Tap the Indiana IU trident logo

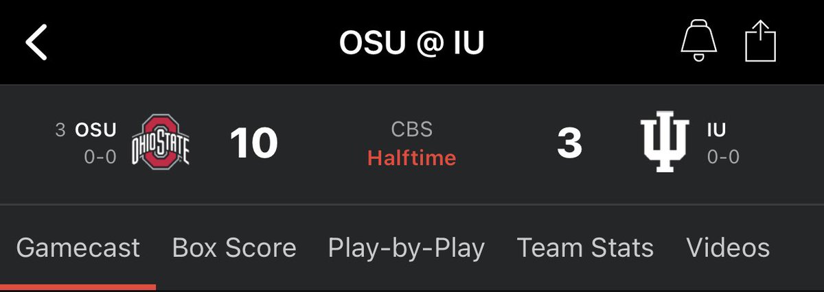pyautogui.click(x=666, y=143)
